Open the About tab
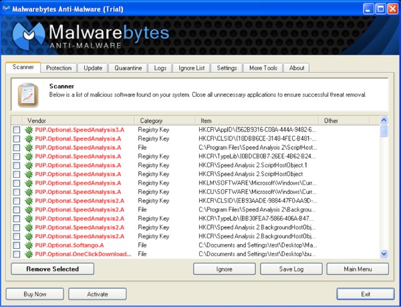The width and height of the screenshot is (401, 307). click(x=297, y=68)
